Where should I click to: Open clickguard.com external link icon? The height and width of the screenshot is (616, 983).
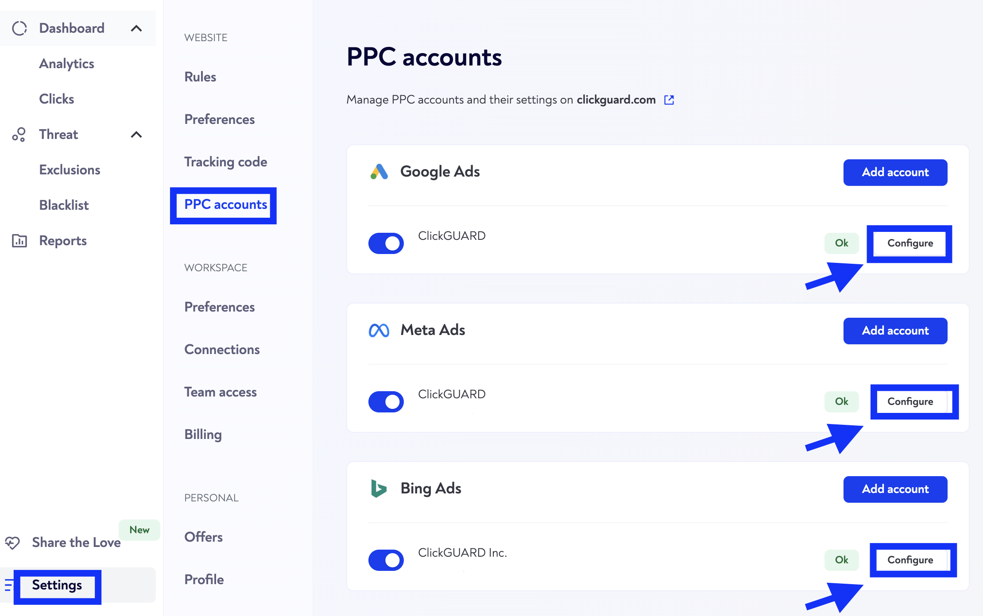(669, 100)
